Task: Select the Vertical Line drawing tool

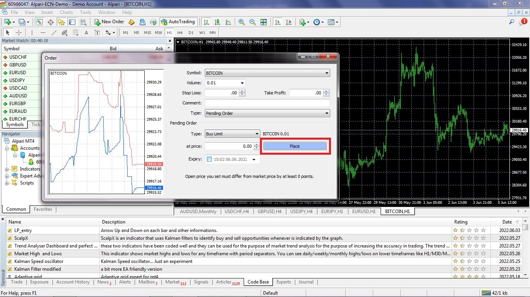Action: point(32,33)
